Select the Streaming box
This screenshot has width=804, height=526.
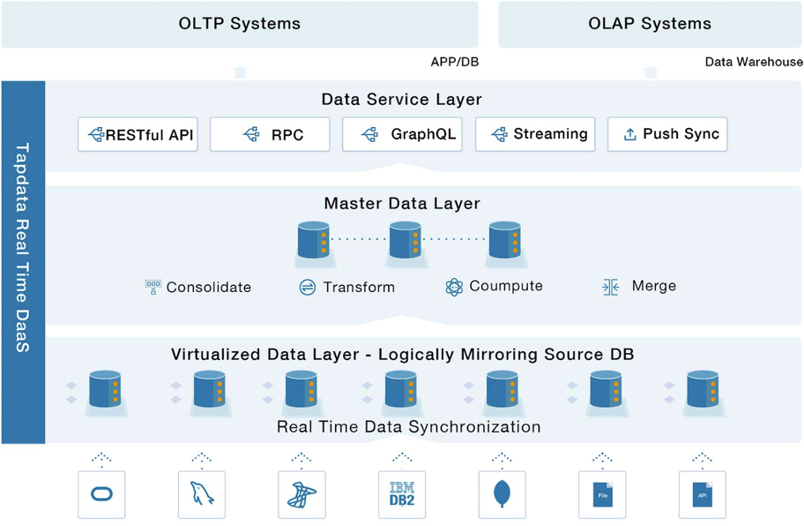point(535,134)
